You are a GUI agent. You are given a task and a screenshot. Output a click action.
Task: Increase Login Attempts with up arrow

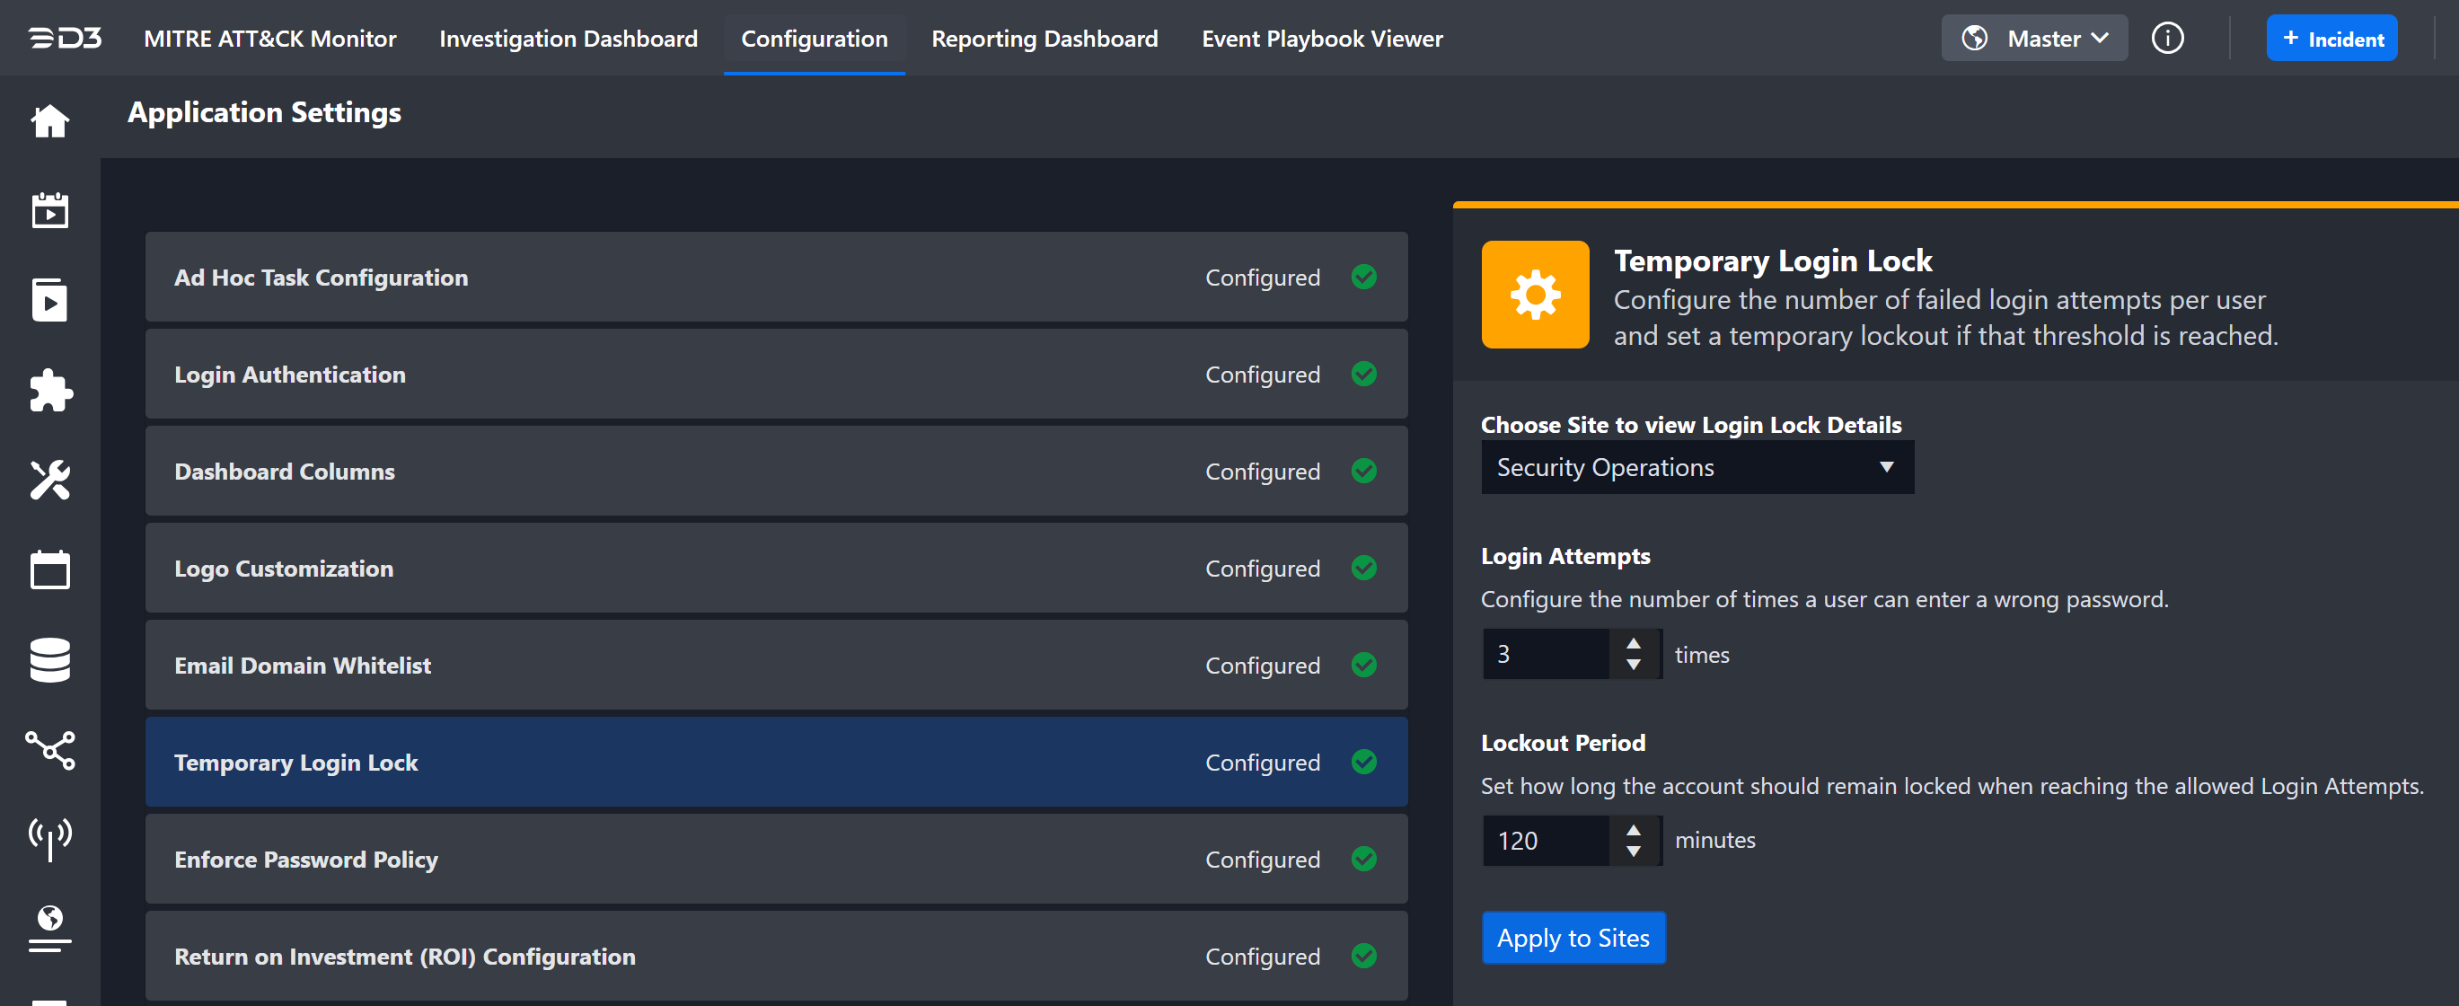pos(1634,643)
